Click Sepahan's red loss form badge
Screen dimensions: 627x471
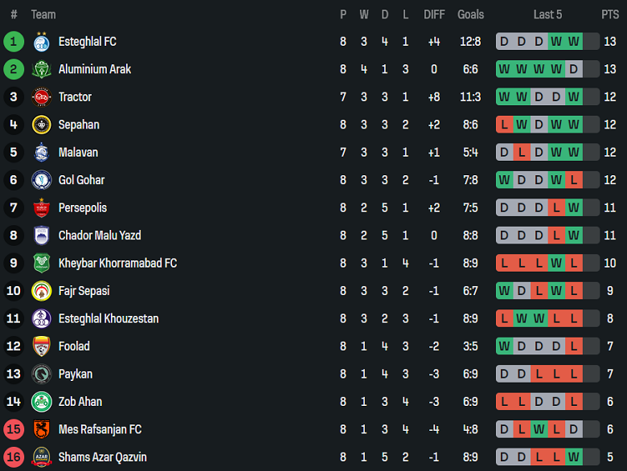504,125
